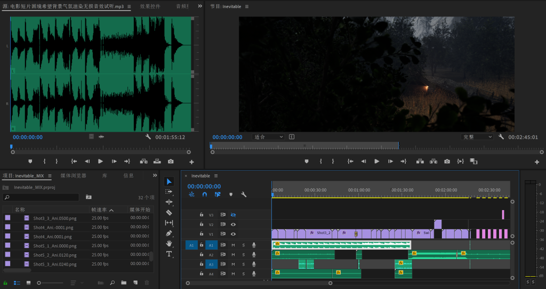
Task: Play the Program monitor sequence
Action: tap(376, 161)
